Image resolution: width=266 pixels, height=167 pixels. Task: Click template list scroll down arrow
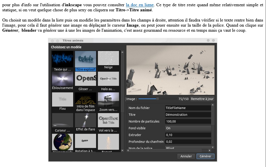point(123,151)
